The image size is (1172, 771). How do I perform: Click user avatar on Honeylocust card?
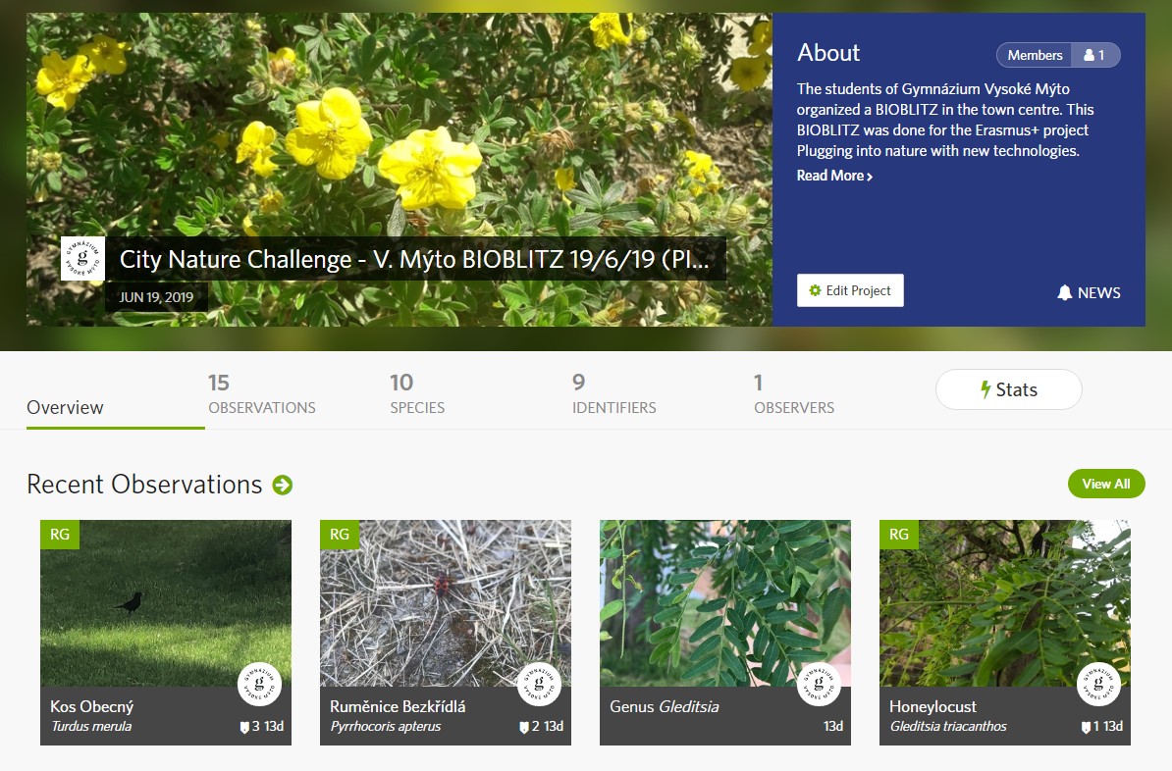(x=1098, y=684)
